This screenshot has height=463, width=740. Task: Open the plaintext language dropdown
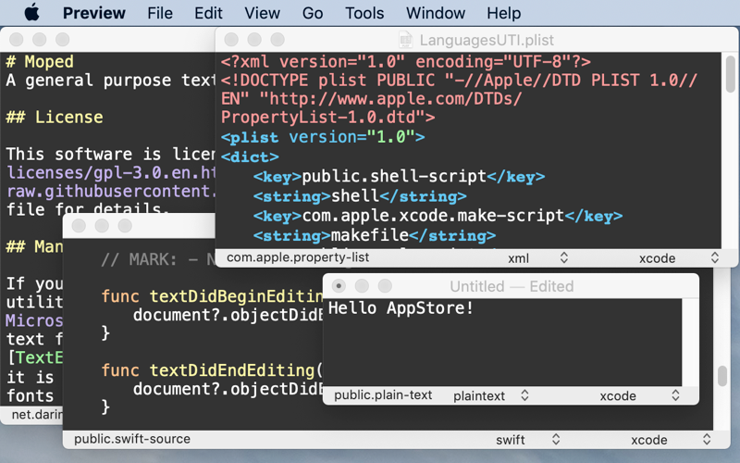pyautogui.click(x=490, y=395)
